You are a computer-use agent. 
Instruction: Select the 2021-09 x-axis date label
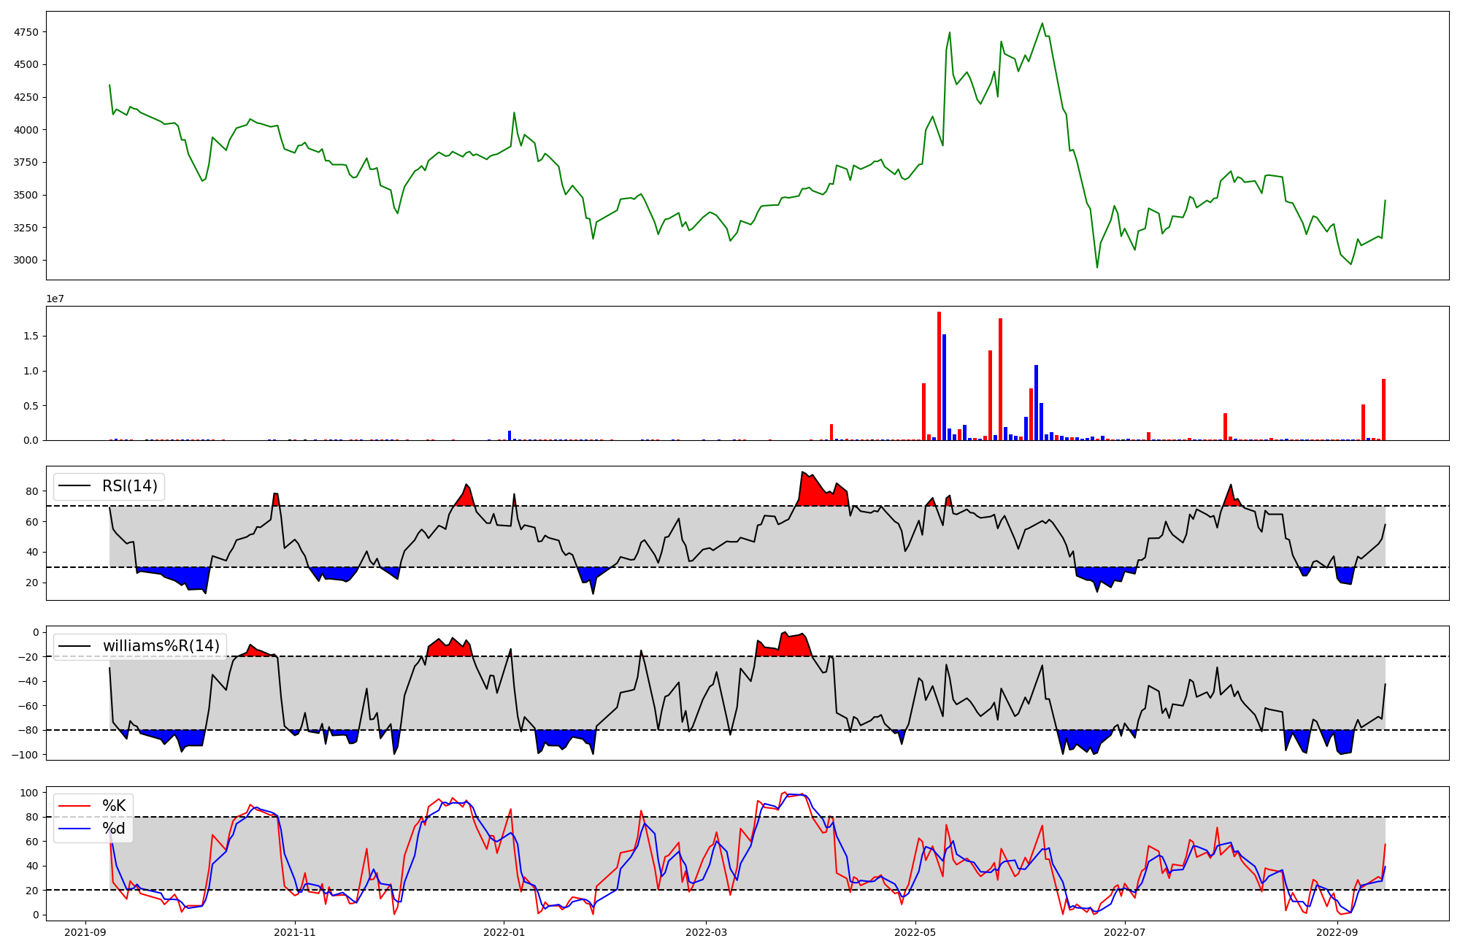tap(86, 932)
